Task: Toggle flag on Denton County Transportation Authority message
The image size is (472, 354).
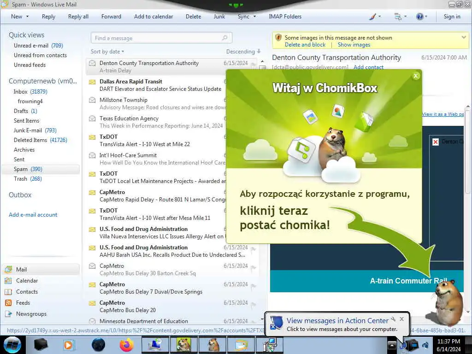Action: 254,65
